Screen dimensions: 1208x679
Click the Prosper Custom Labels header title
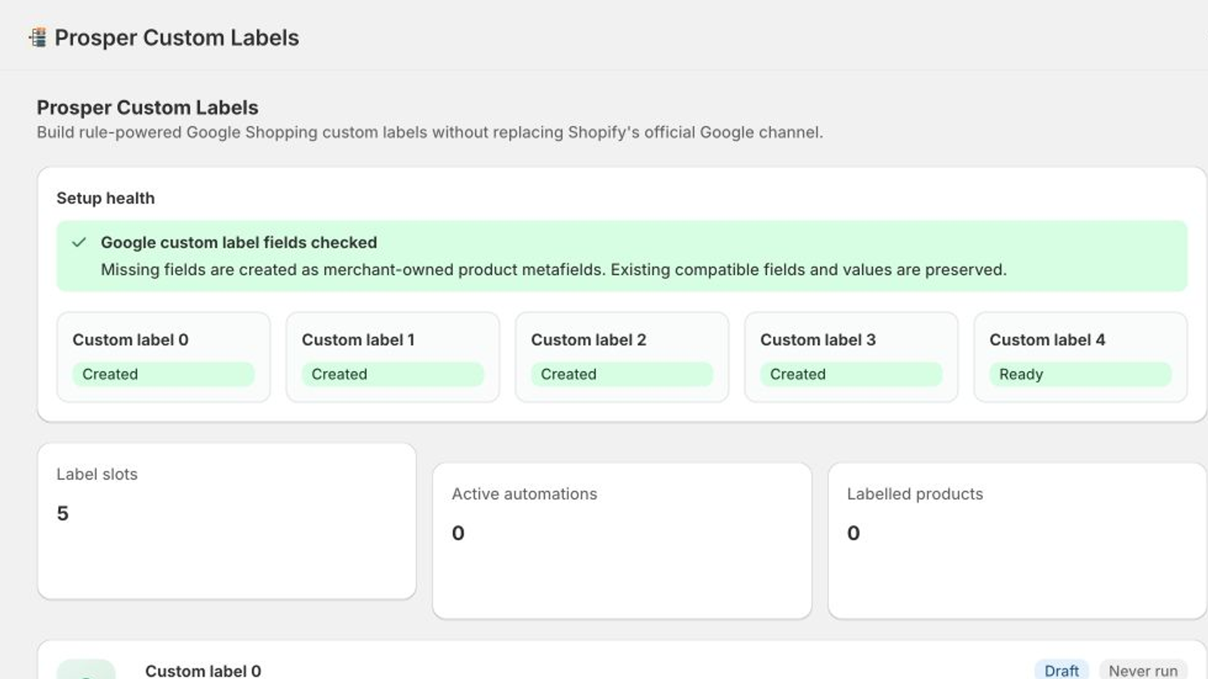click(x=177, y=37)
